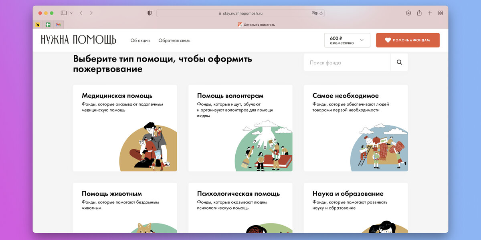Open the Об акции menu link
The height and width of the screenshot is (240, 481).
point(140,40)
